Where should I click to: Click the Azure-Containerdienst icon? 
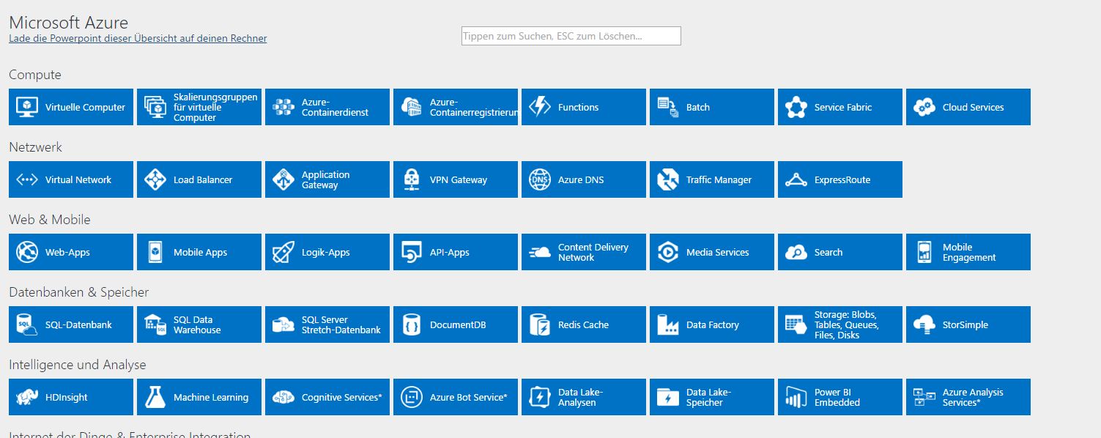coord(283,107)
